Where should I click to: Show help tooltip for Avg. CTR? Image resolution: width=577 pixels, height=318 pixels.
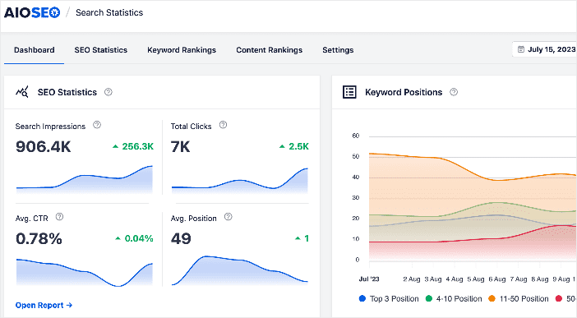[x=59, y=217]
